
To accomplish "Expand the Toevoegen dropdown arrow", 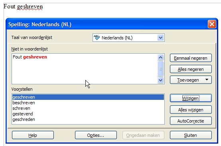I will point(207,80).
